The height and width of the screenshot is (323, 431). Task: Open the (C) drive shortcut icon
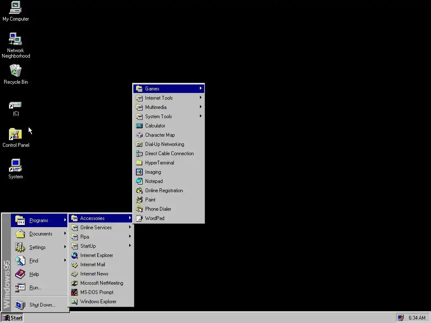[16, 106]
